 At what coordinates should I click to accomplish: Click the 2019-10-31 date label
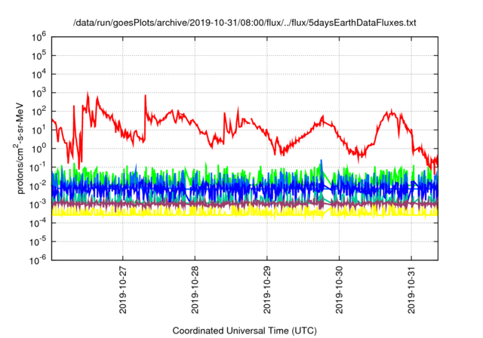(x=411, y=290)
